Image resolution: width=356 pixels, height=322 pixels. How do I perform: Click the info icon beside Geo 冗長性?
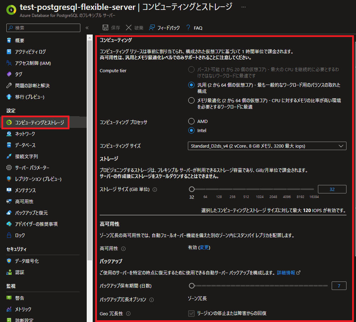[128, 314]
